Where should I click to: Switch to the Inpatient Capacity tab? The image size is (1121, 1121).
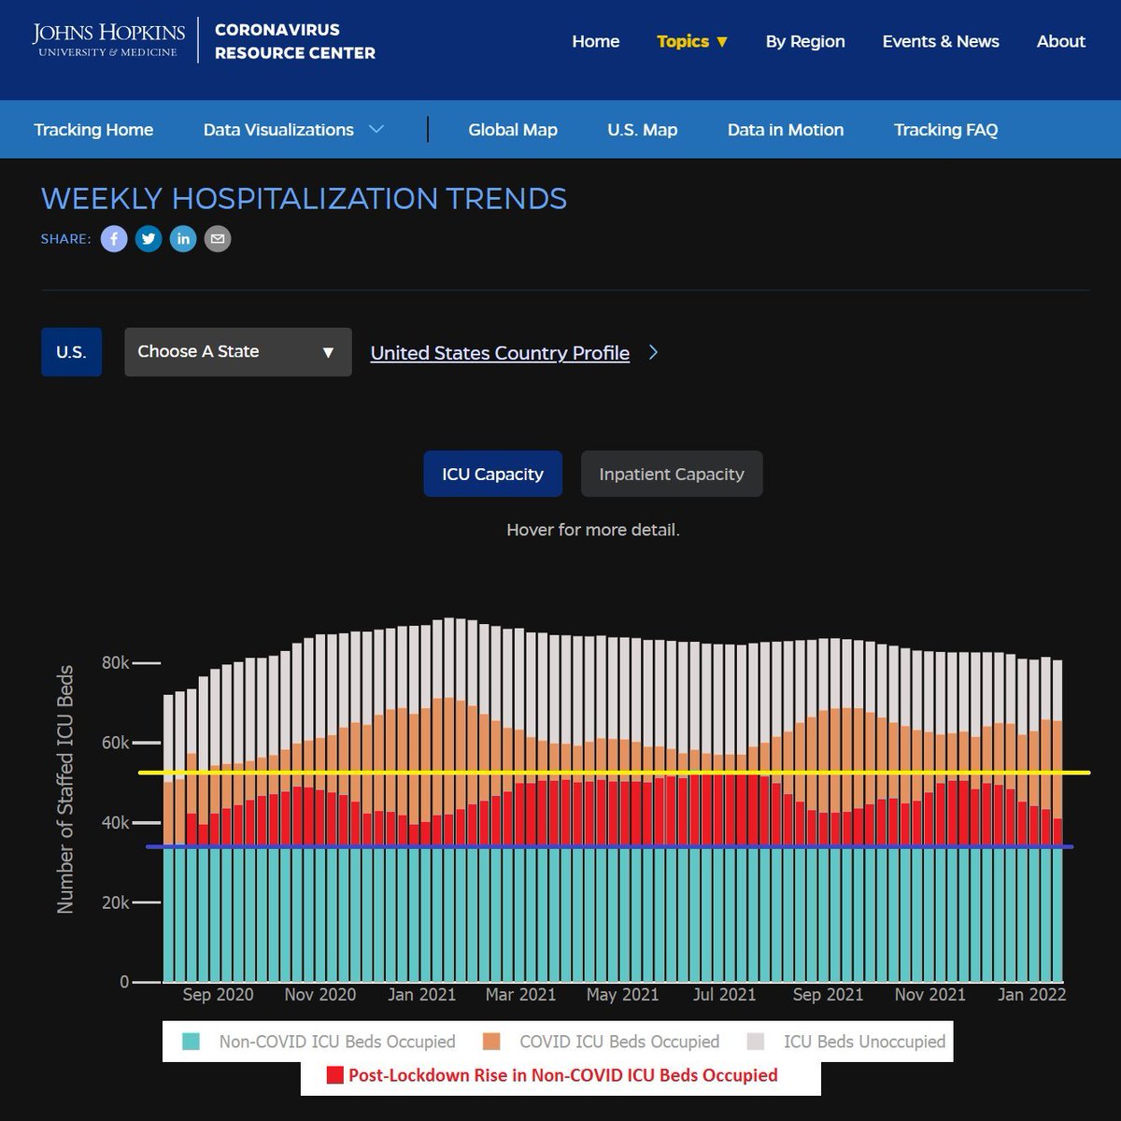pos(672,474)
